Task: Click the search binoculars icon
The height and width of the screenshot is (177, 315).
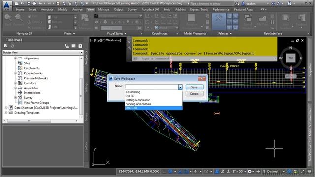Action: [237, 3]
